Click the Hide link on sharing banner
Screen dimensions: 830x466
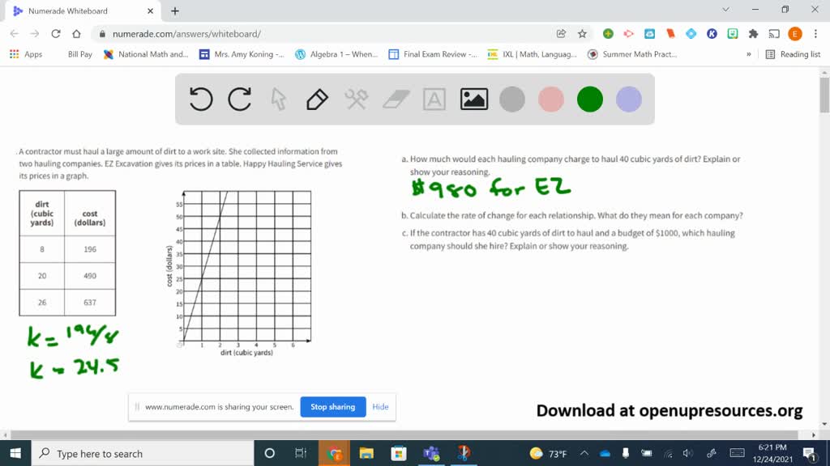pos(380,407)
